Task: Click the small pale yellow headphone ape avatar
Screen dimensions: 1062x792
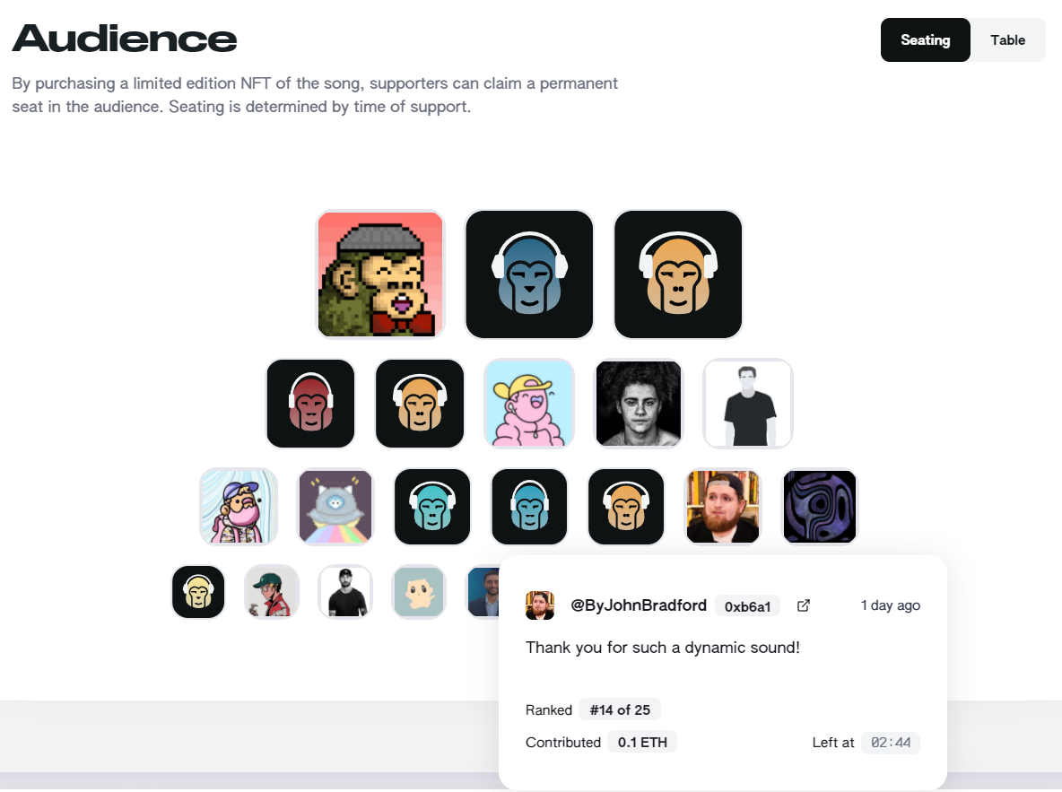Action: [x=198, y=592]
